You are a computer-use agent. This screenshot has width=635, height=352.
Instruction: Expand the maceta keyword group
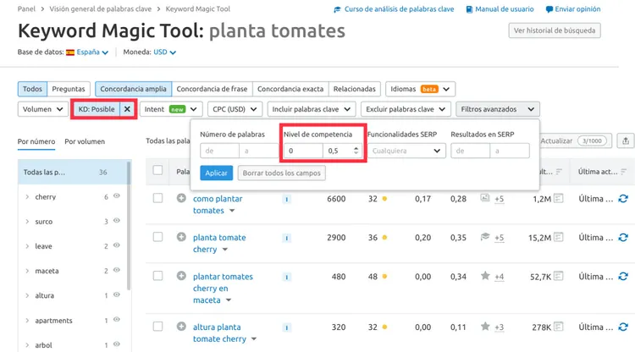(28, 271)
